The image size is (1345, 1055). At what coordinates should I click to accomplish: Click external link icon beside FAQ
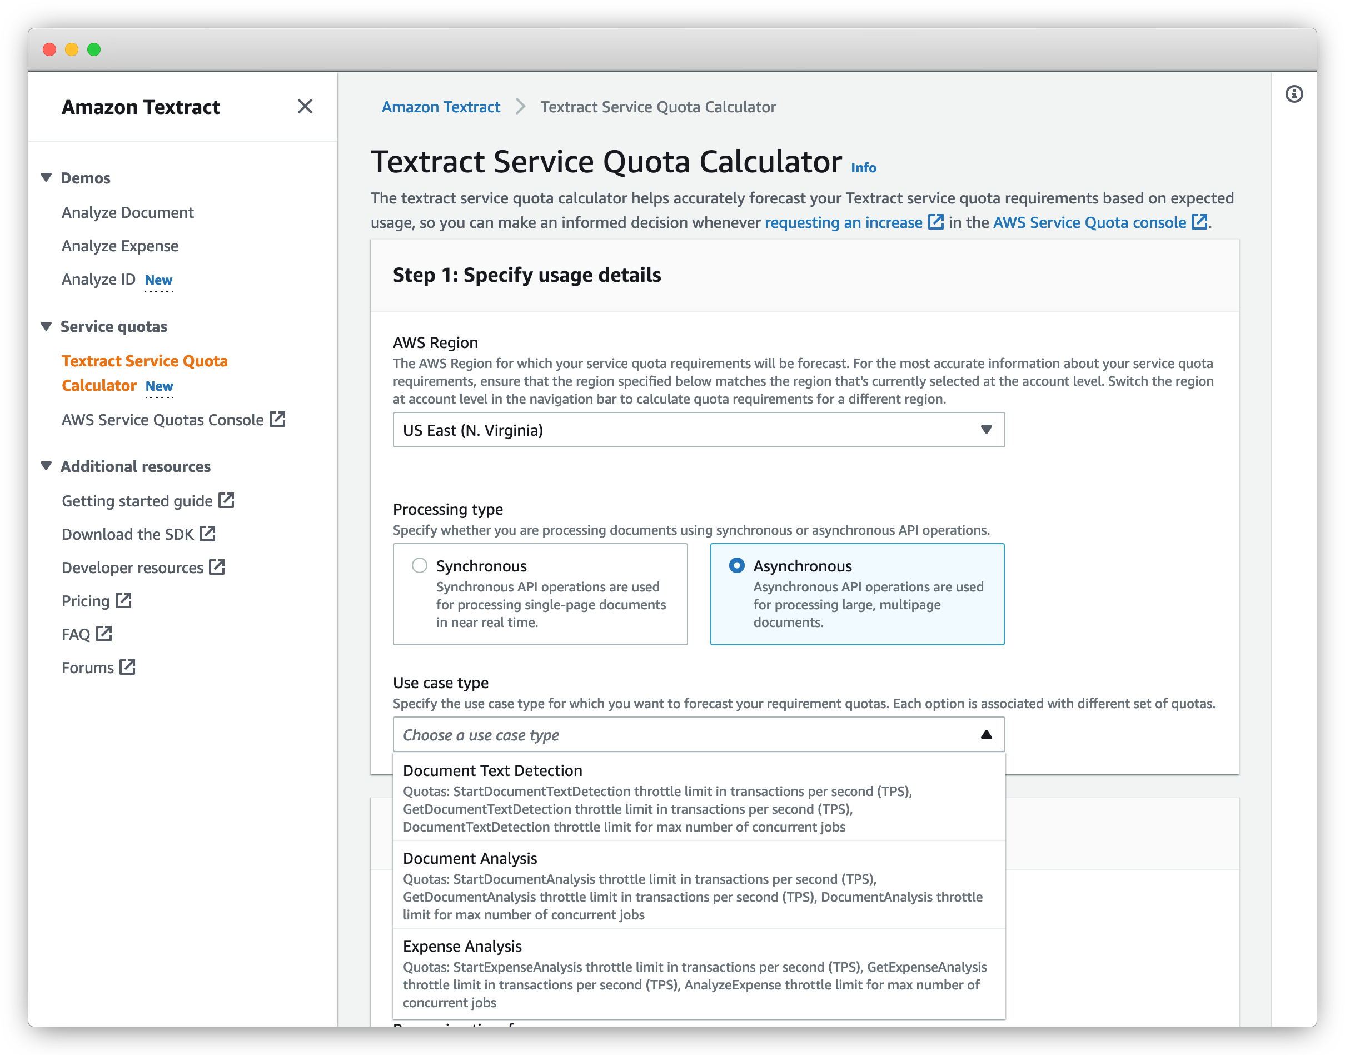pyautogui.click(x=104, y=634)
